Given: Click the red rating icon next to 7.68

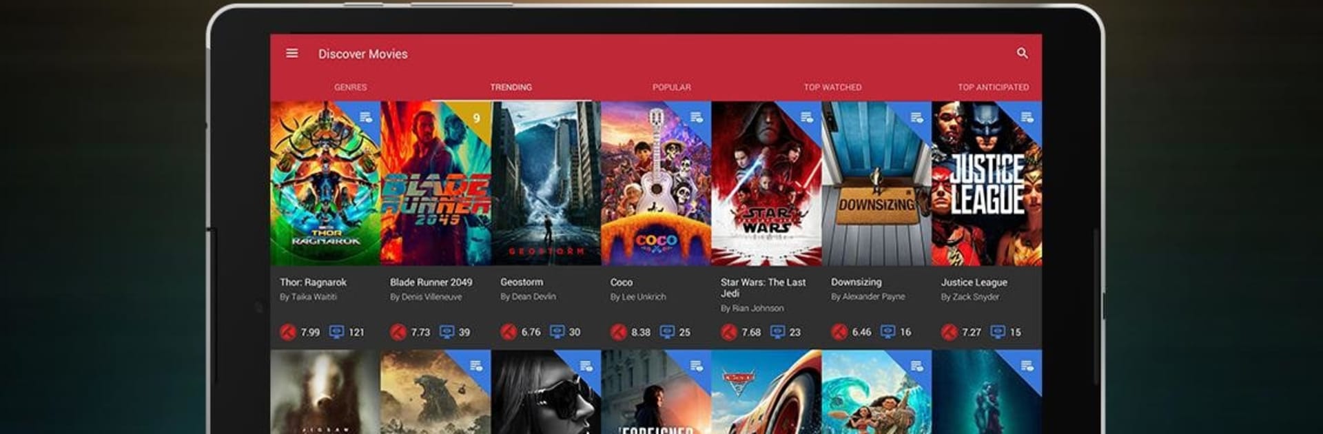Looking at the screenshot, I should click(x=729, y=332).
